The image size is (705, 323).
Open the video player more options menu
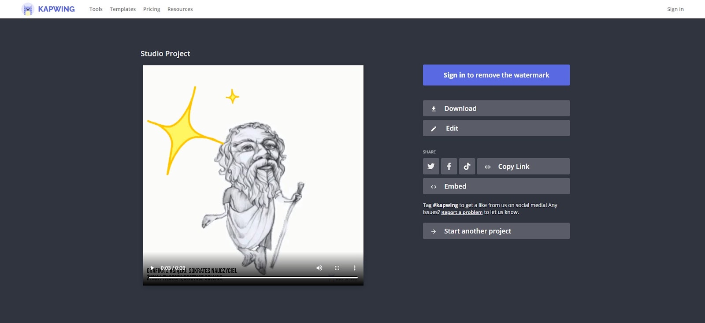click(355, 268)
